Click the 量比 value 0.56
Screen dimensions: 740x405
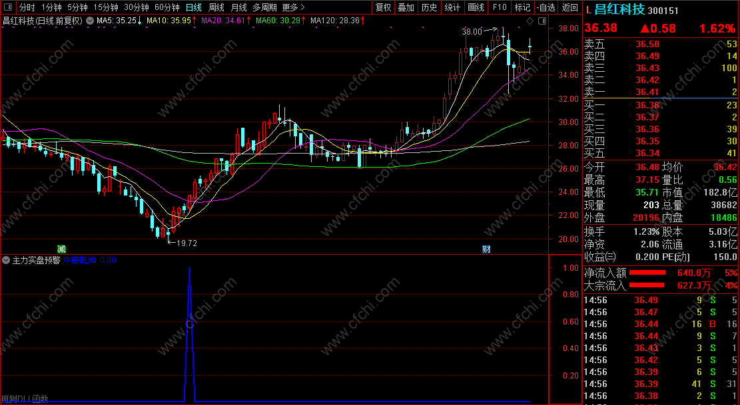[727, 180]
